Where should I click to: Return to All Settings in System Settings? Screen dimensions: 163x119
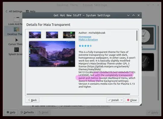pos(14,11)
